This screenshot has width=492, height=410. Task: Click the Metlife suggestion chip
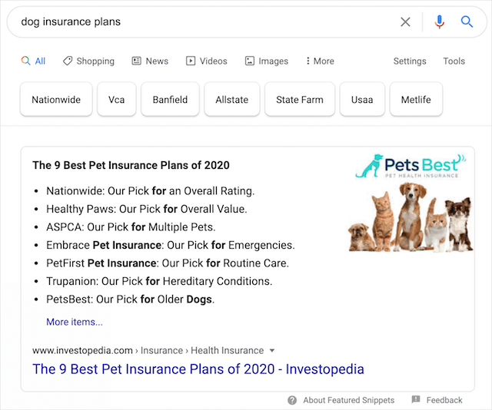pos(416,100)
